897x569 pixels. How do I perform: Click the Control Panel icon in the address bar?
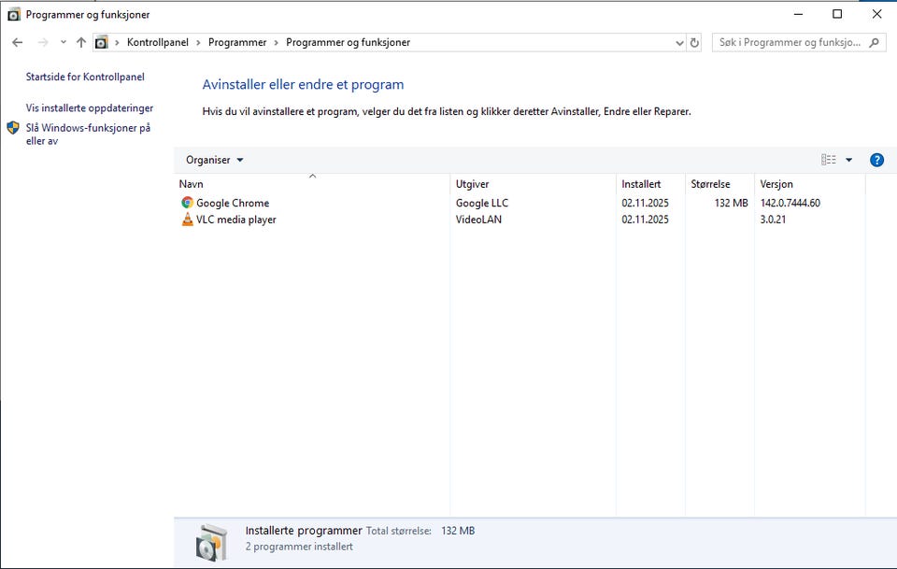[101, 42]
